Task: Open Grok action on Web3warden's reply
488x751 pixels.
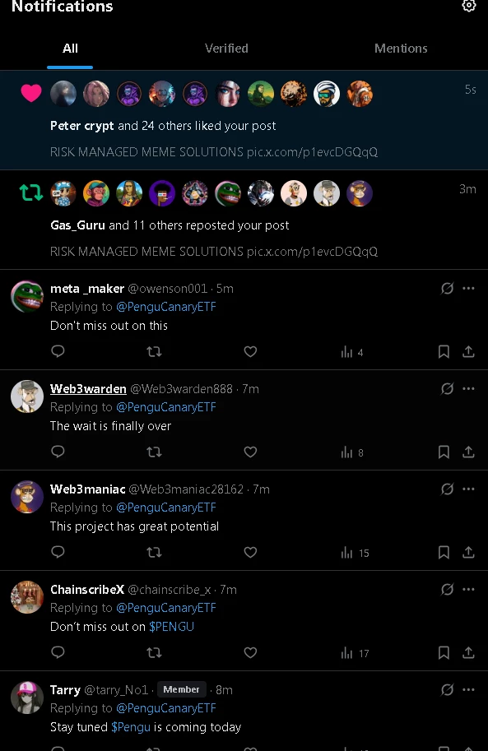Action: 447,388
